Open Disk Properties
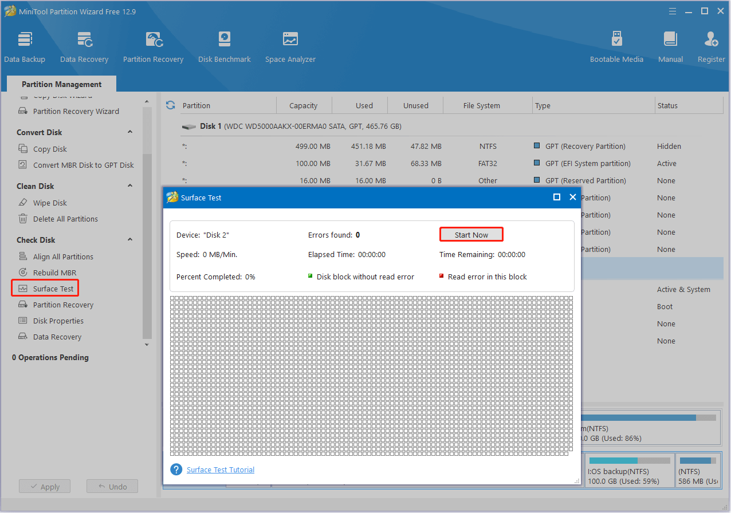731x513 pixels. click(x=51, y=321)
